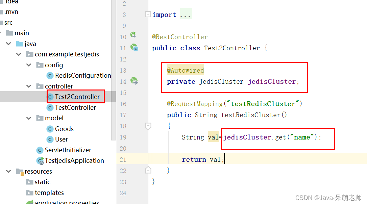
Task: Select the main folder row
Action: tap(22, 33)
